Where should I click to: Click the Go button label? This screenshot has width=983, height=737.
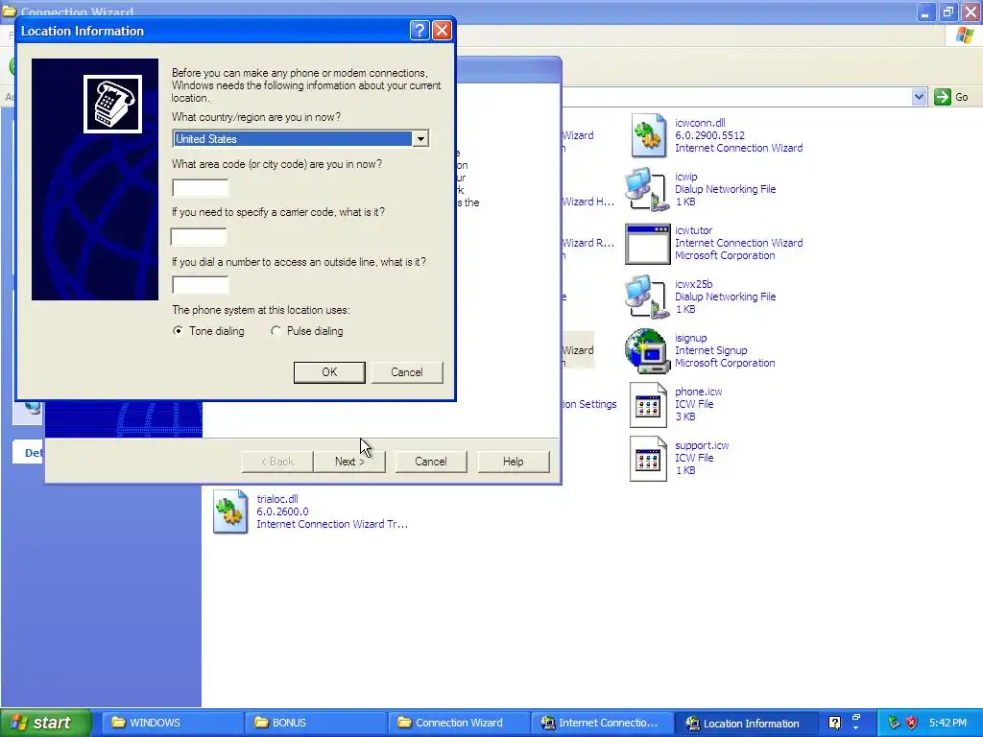pos(961,97)
